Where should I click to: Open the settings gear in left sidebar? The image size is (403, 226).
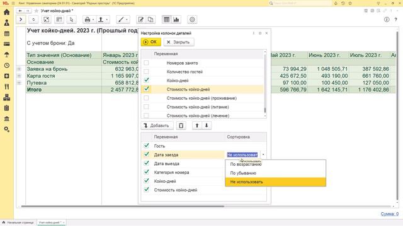(7, 129)
